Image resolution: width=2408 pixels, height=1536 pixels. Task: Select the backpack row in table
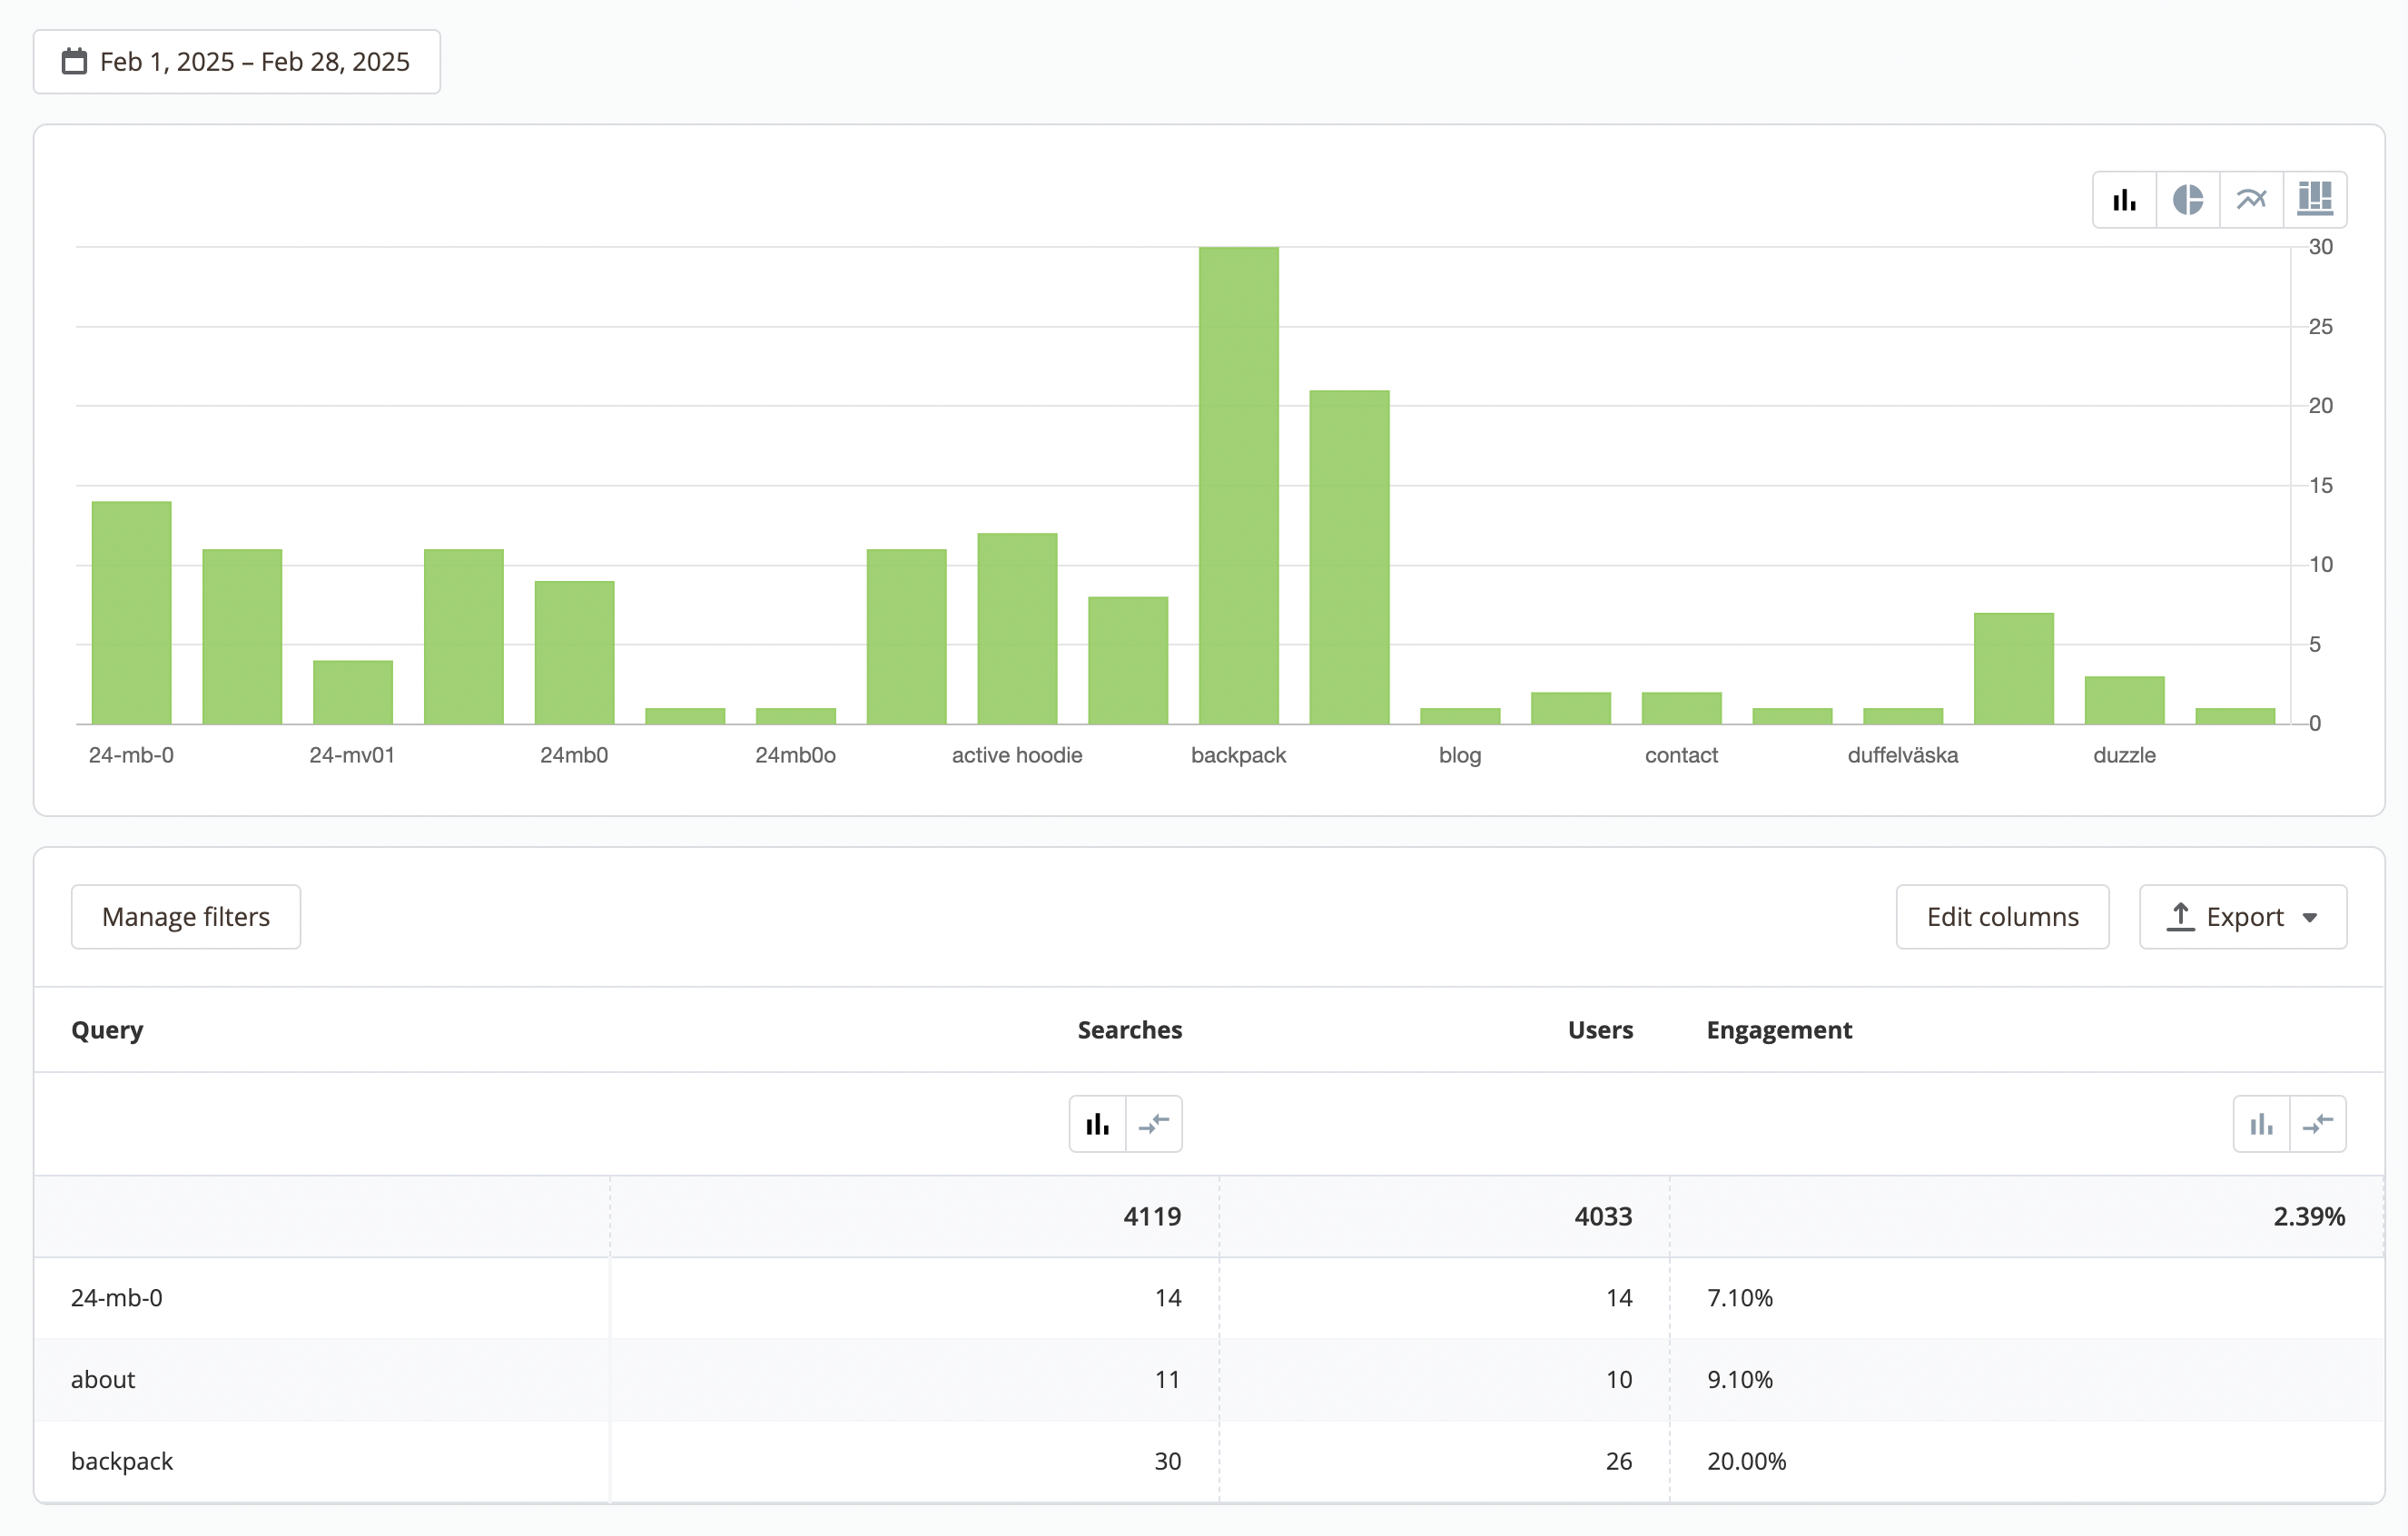pos(122,1461)
